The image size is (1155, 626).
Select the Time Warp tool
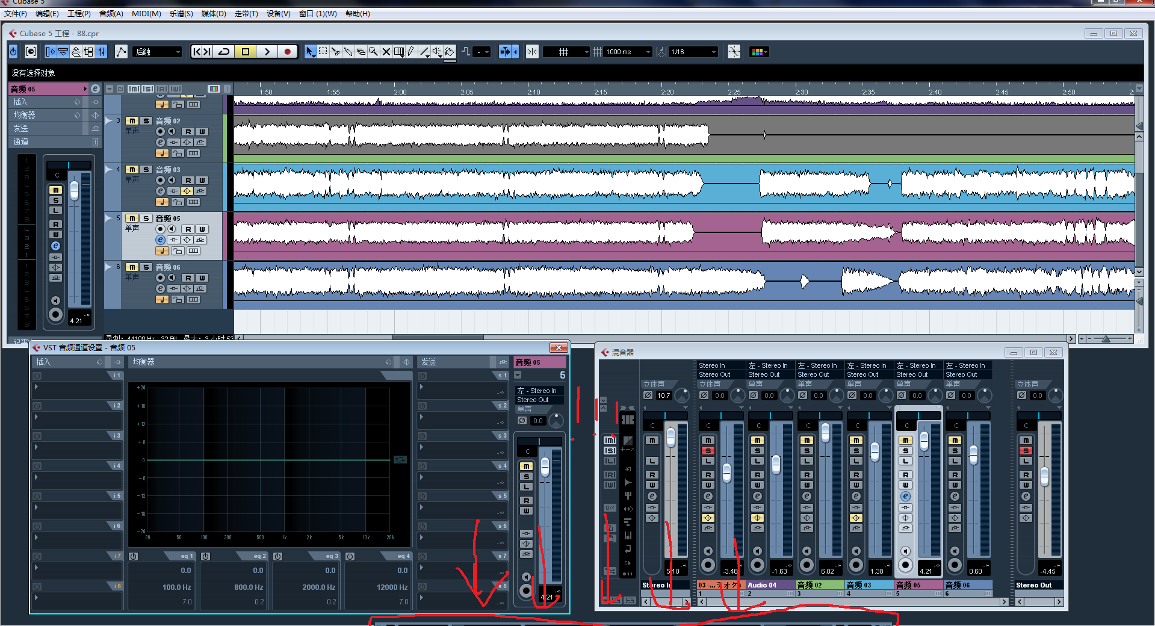[x=398, y=52]
